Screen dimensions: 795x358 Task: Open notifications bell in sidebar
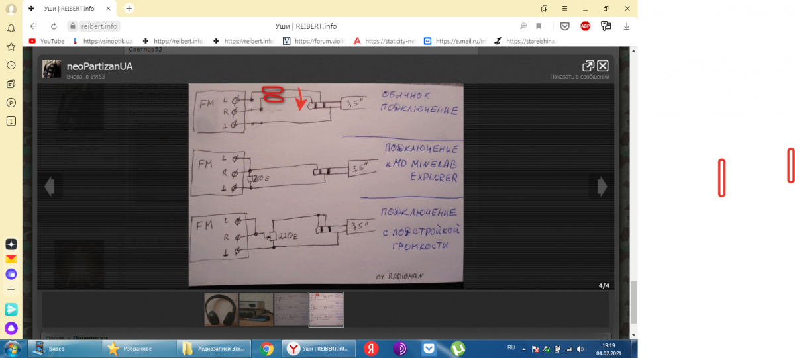click(11, 28)
